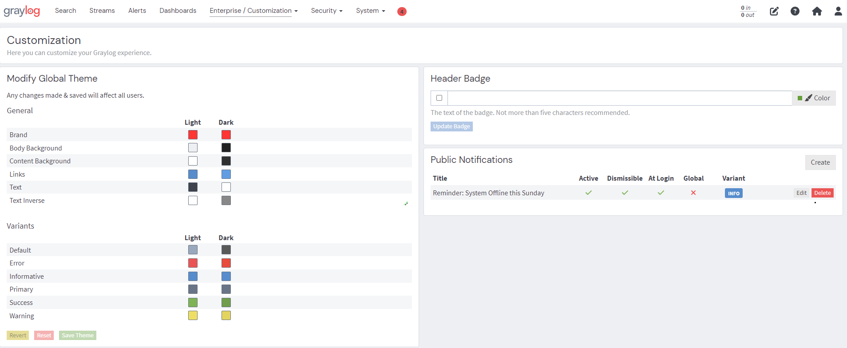
Task: Delete the System Offline reminder notification
Action: [822, 193]
